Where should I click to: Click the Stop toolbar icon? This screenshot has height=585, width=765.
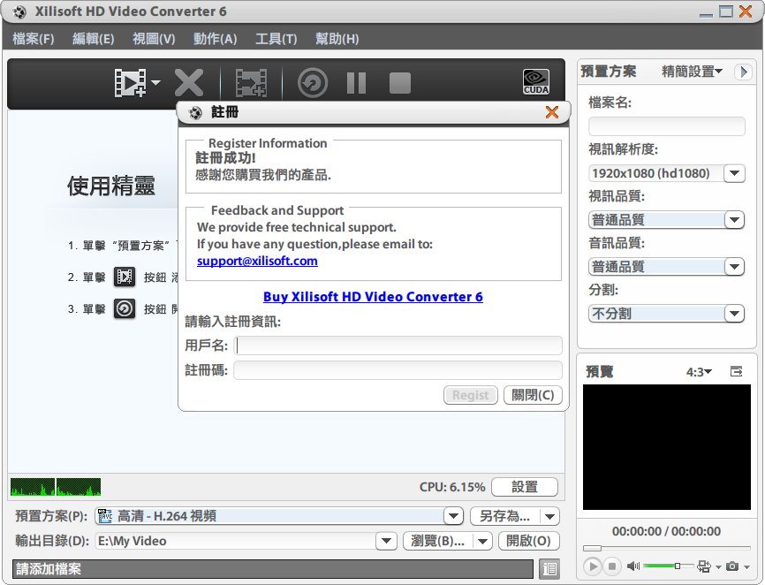(399, 82)
